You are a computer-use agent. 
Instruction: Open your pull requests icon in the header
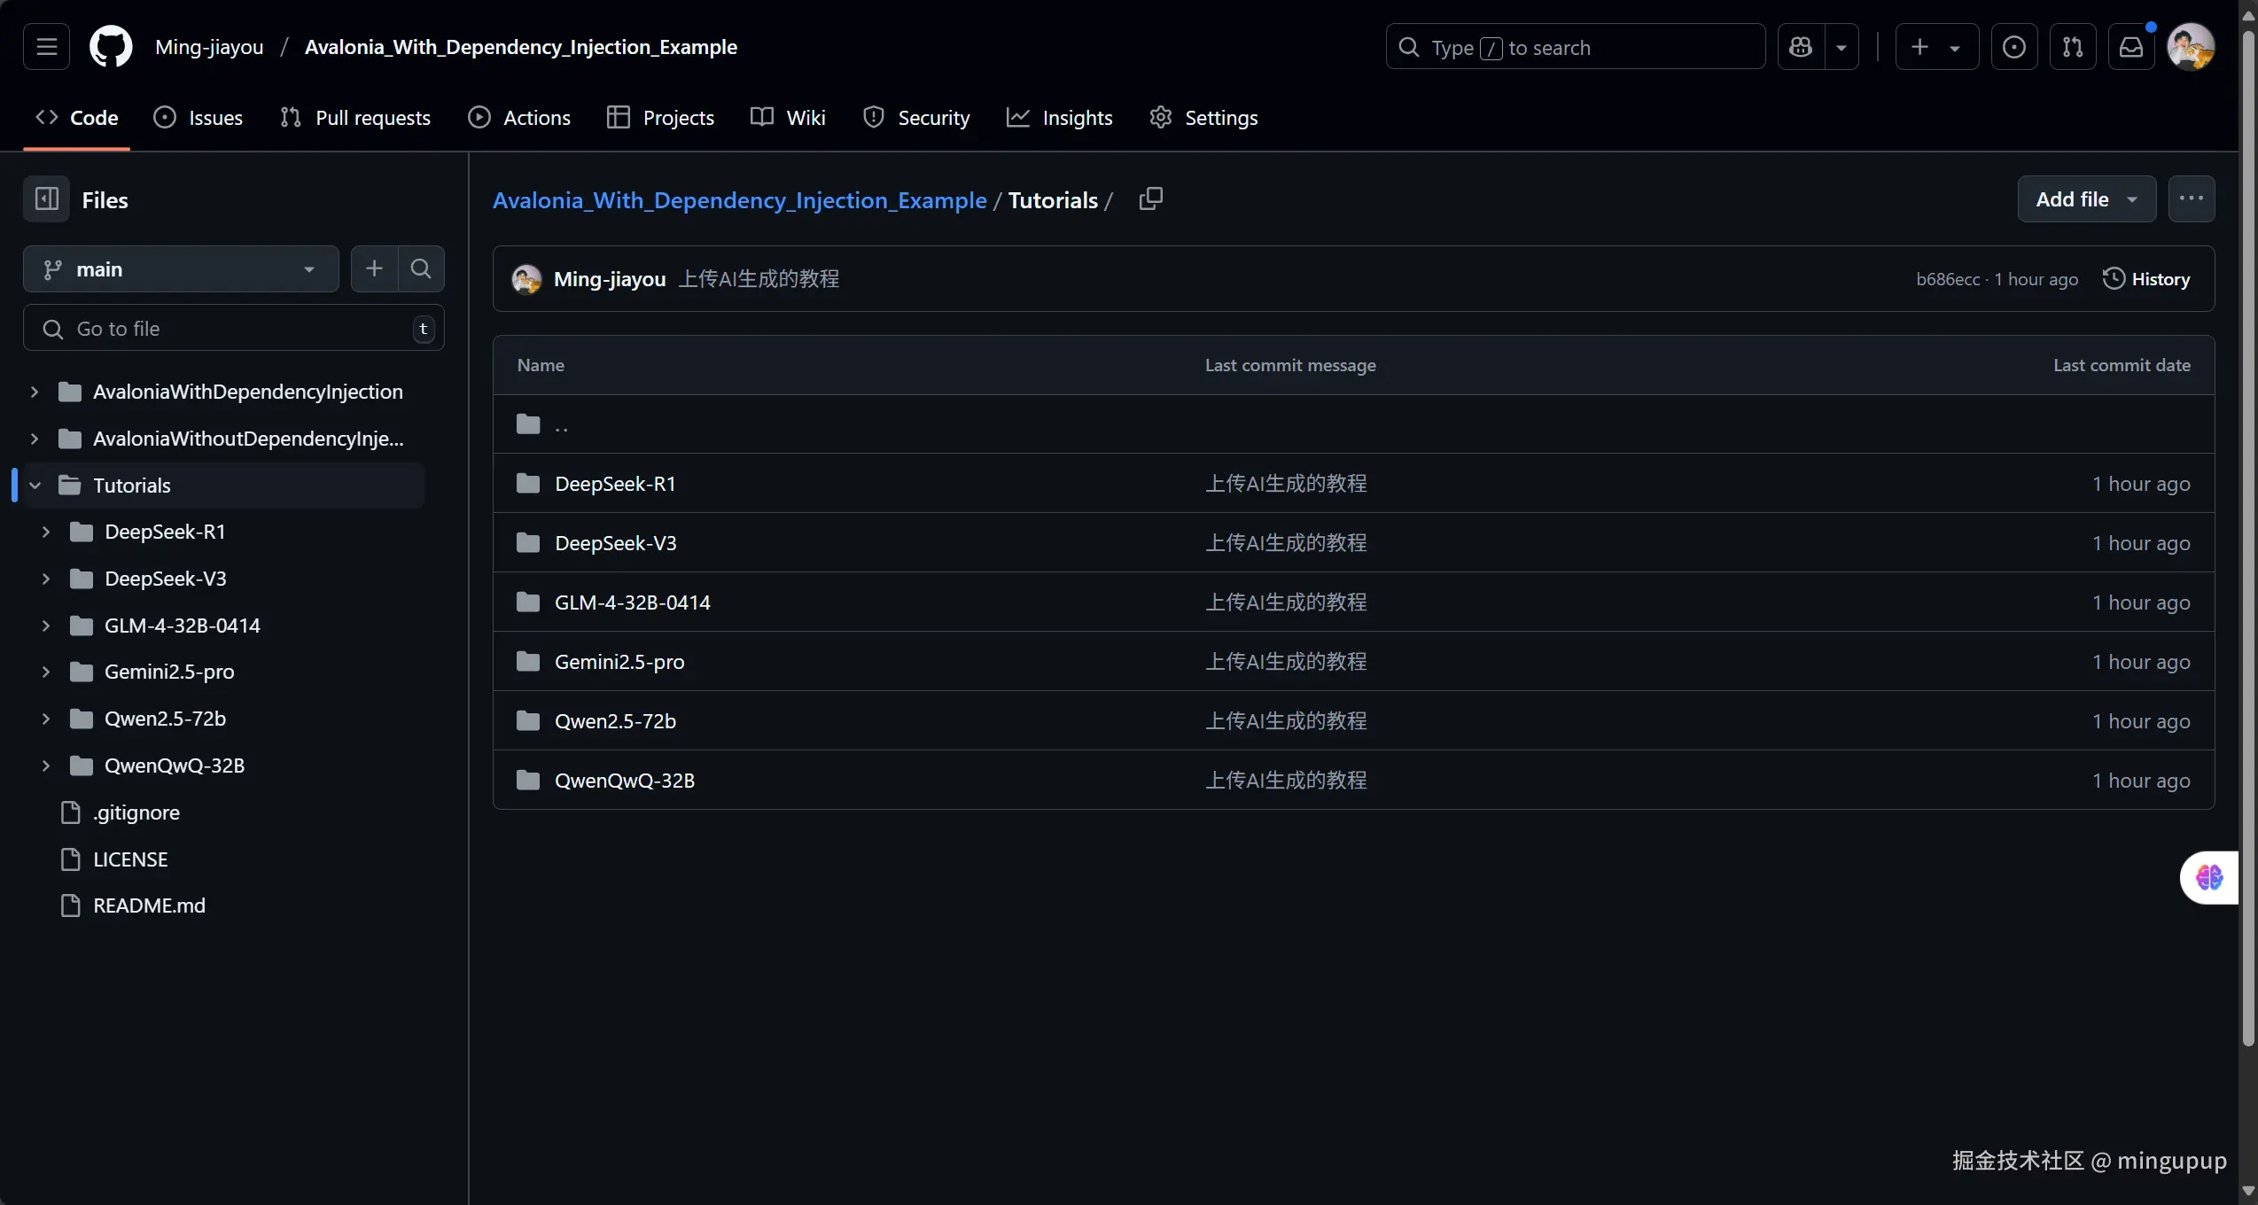point(2073,46)
